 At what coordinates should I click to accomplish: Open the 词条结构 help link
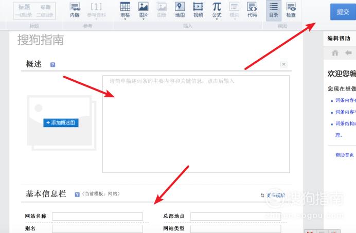click(x=346, y=123)
